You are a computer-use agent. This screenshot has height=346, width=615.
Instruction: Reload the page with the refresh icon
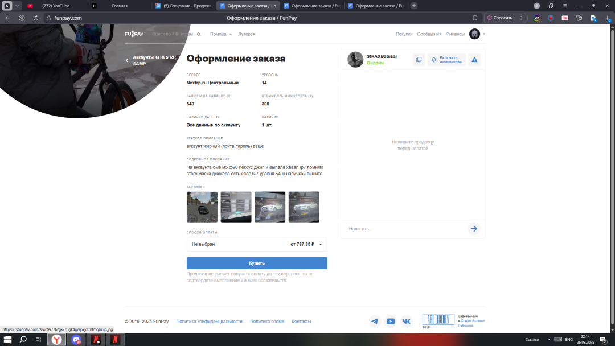(x=36, y=18)
